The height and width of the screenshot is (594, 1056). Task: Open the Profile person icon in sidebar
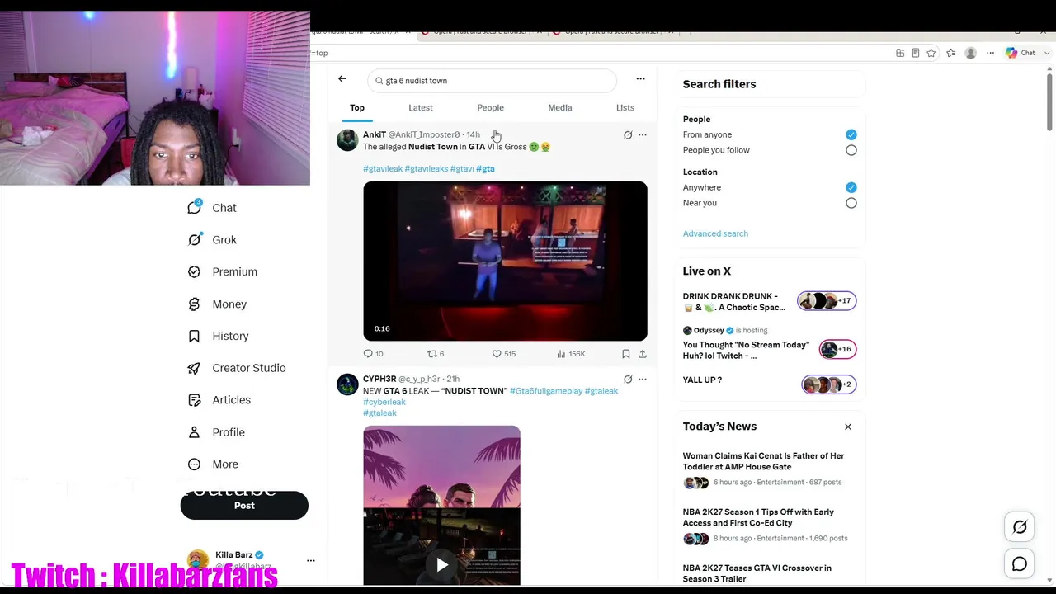[x=195, y=432]
